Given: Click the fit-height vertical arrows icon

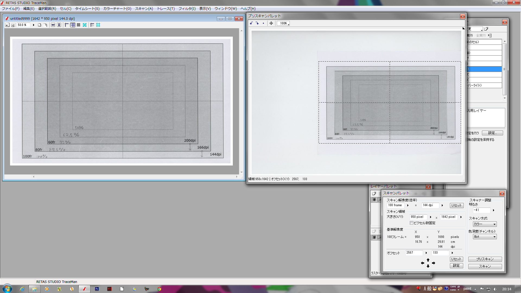Looking at the screenshot, I should tap(59, 25).
